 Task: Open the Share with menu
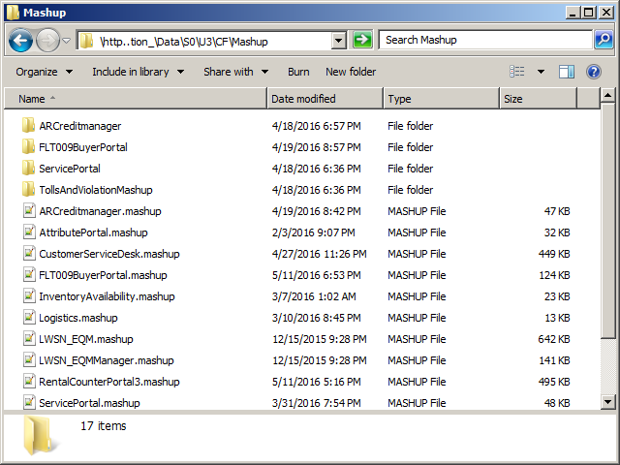234,72
